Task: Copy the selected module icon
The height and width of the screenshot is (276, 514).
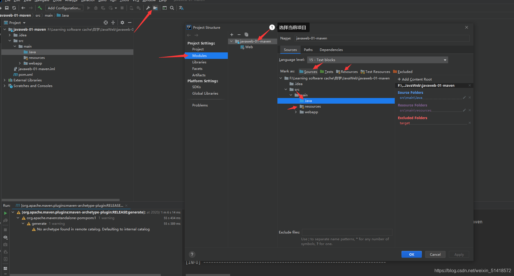Action: click(246, 35)
